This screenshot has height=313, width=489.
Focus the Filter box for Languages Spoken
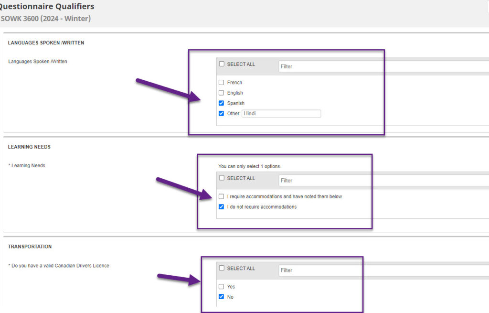click(383, 66)
